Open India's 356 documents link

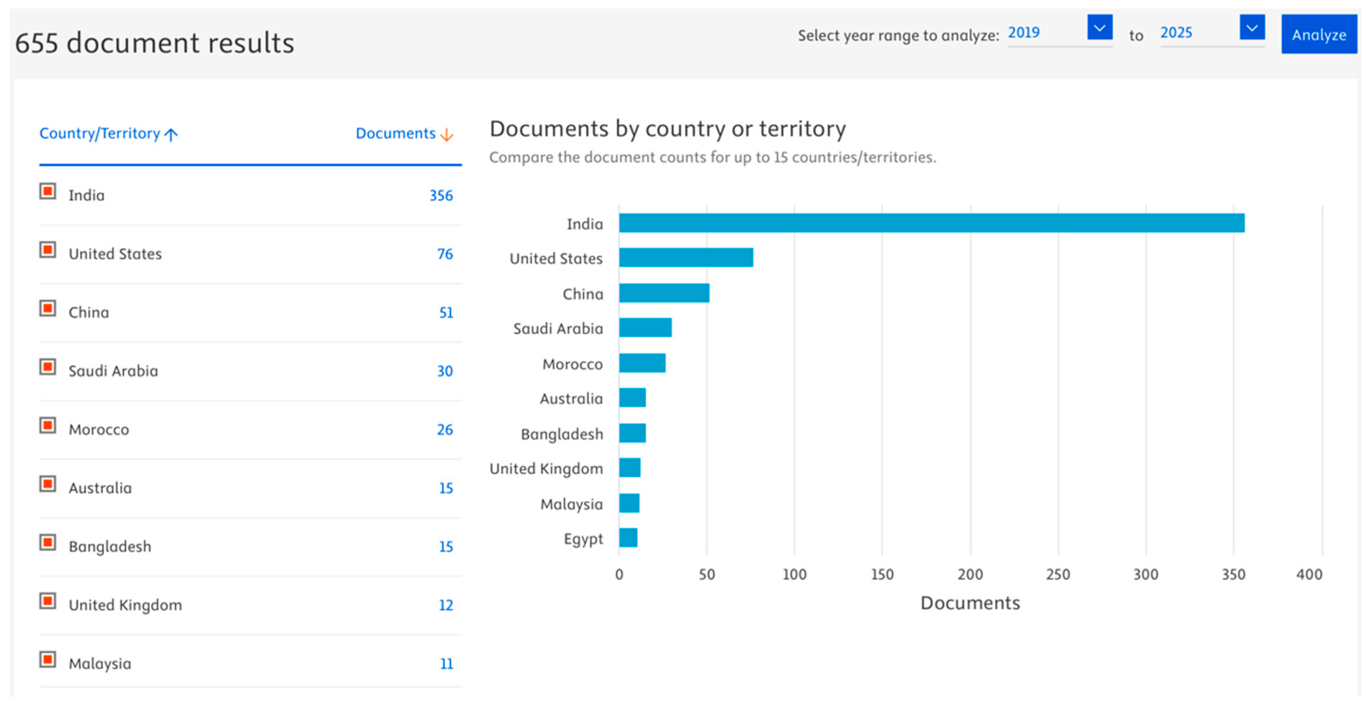pyautogui.click(x=441, y=196)
